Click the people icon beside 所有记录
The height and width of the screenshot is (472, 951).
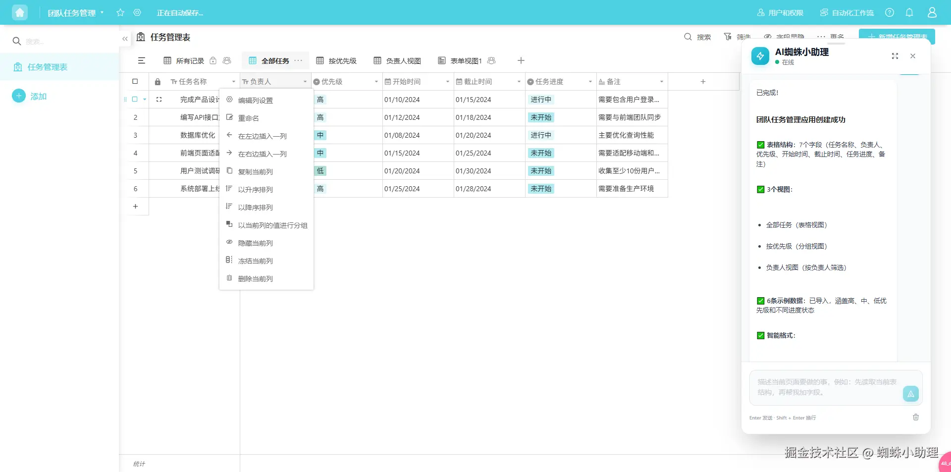pos(227,60)
